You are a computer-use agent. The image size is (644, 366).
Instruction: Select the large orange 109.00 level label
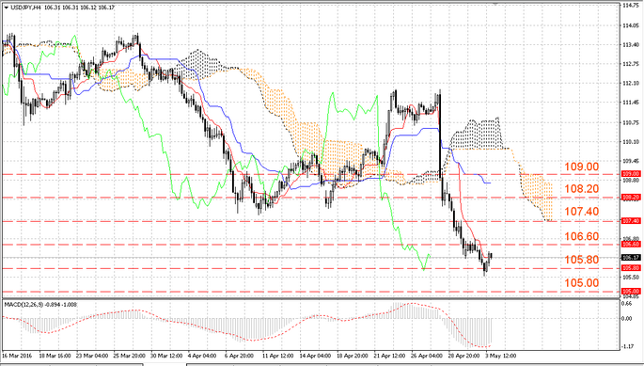582,167
